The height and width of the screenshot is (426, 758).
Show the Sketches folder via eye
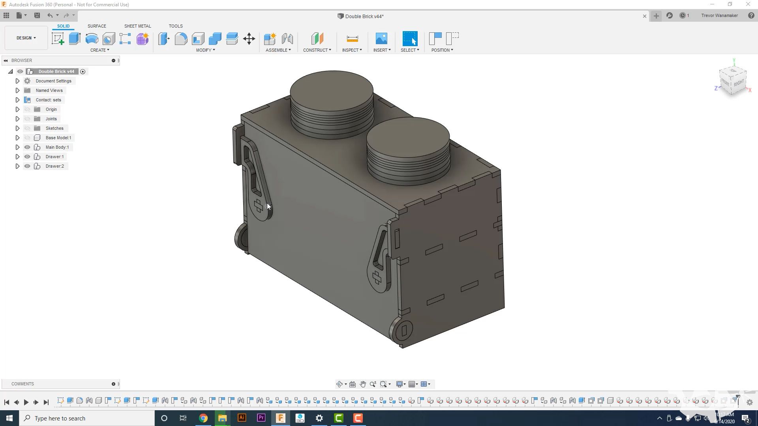[x=27, y=128]
